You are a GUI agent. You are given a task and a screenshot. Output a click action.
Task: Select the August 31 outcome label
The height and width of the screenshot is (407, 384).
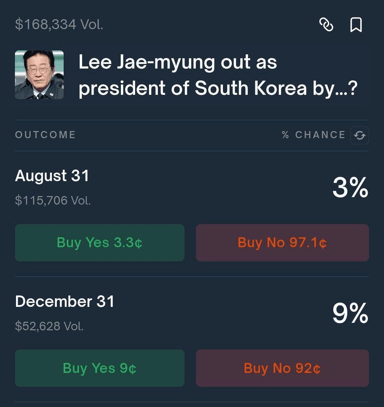(x=52, y=176)
